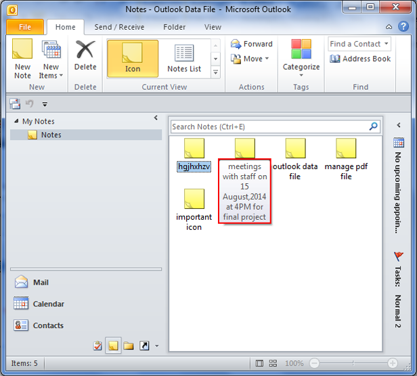Open the File tab

(x=25, y=27)
